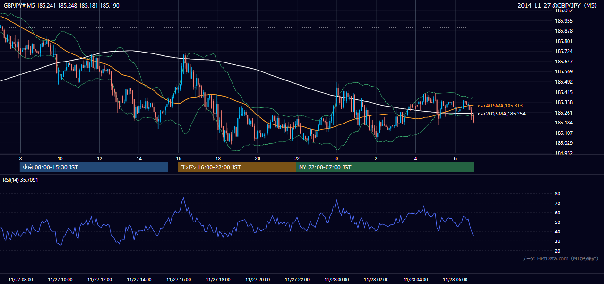The image size is (604, 284).
Task: Click price axis value 186.032
Action: coord(563,10)
